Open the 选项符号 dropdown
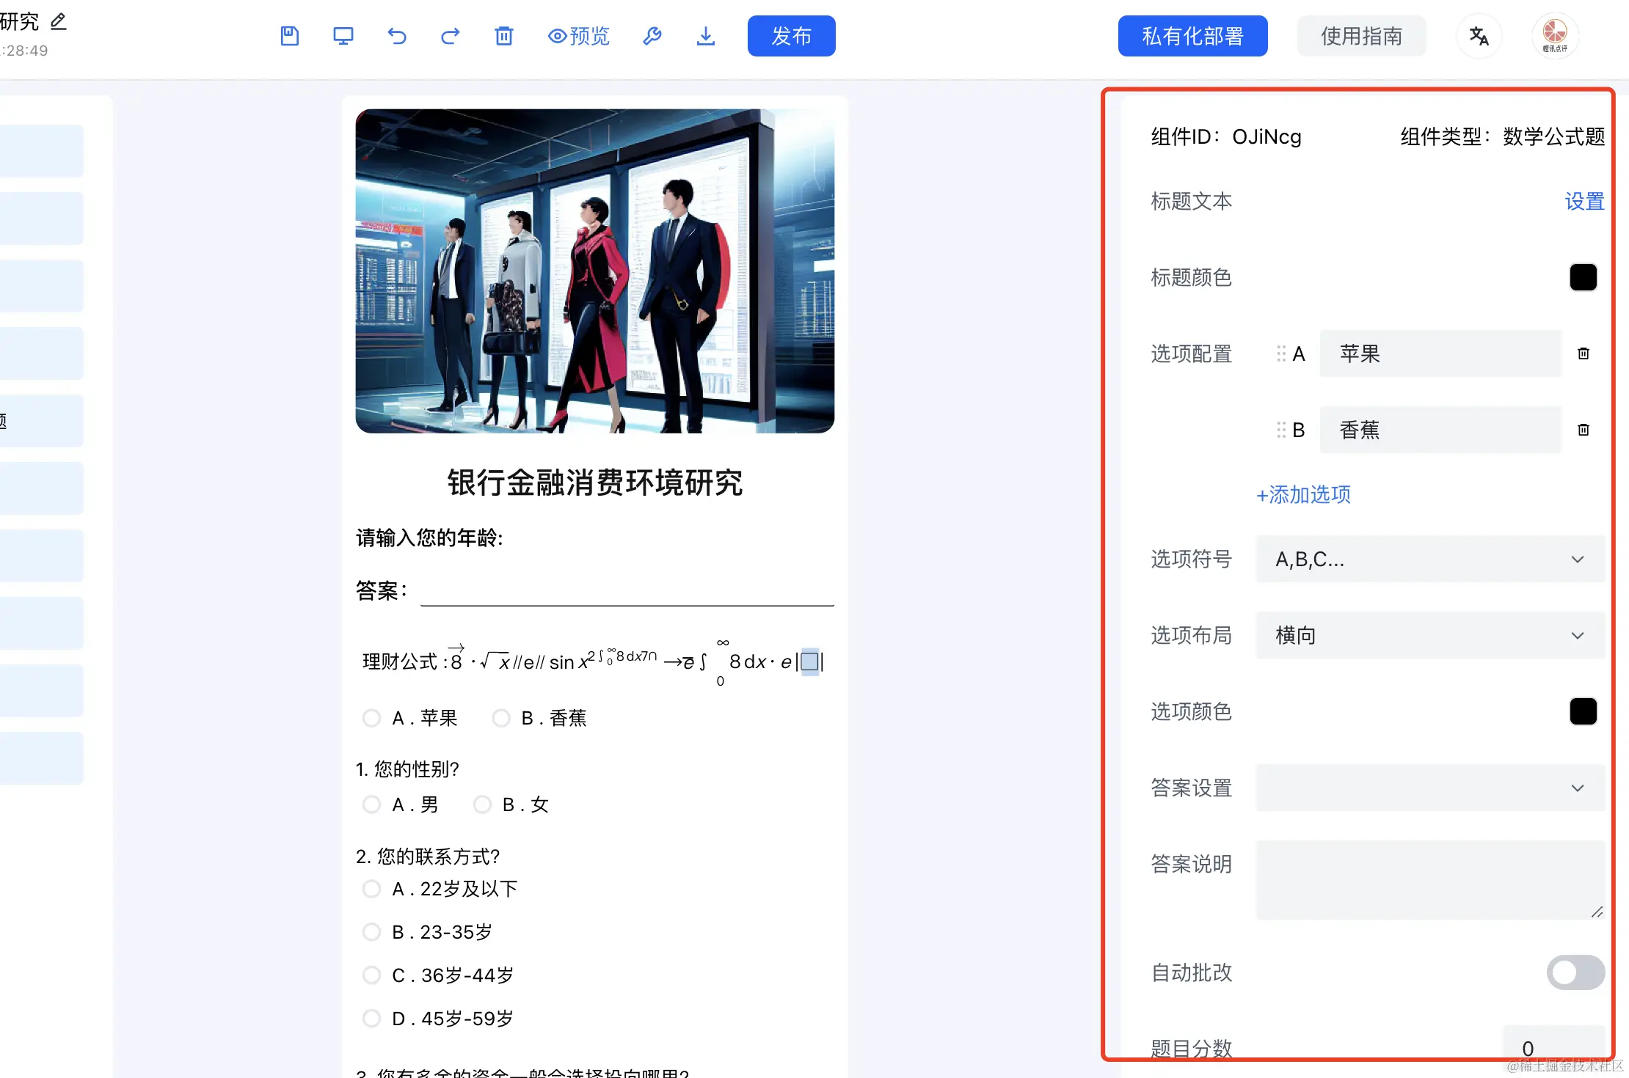This screenshot has height=1078, width=1629. click(x=1429, y=560)
